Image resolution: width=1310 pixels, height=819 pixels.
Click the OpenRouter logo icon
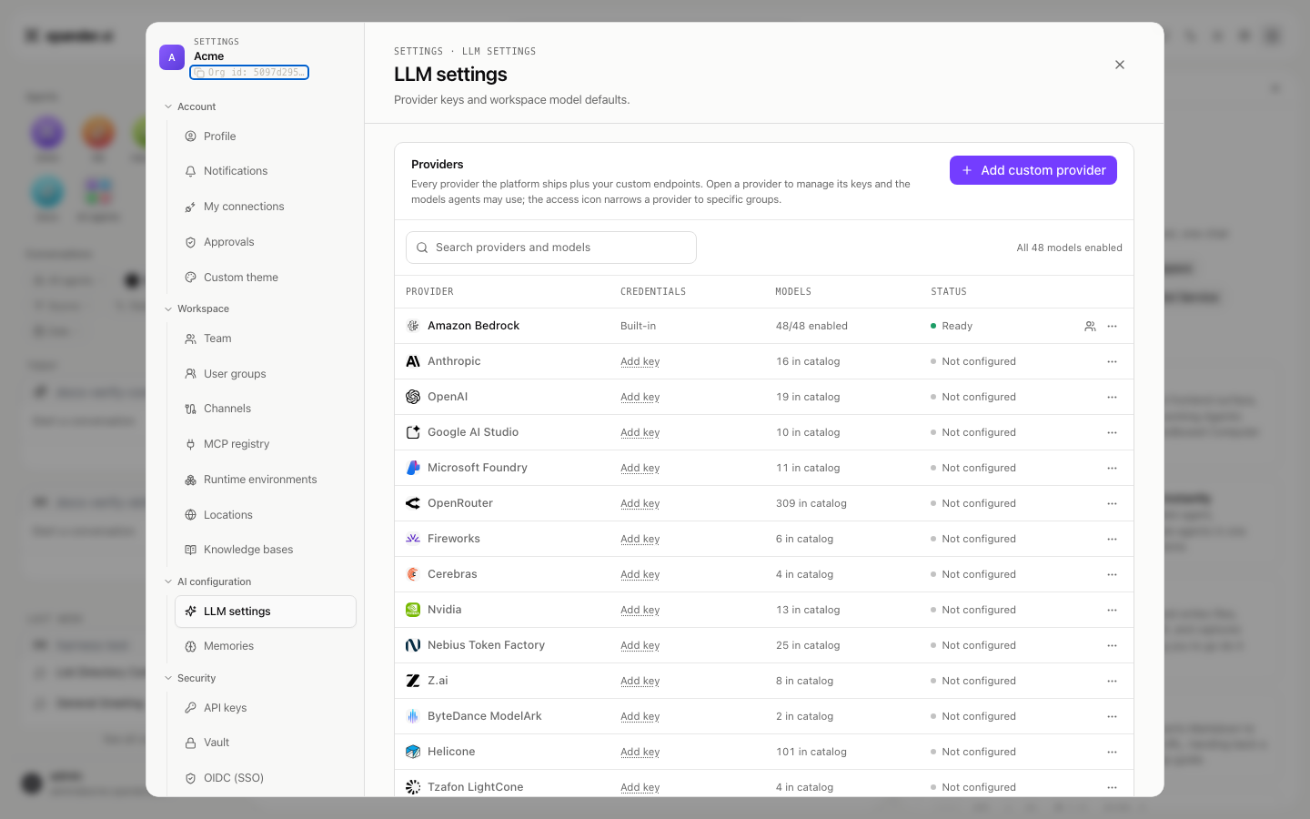(x=413, y=503)
